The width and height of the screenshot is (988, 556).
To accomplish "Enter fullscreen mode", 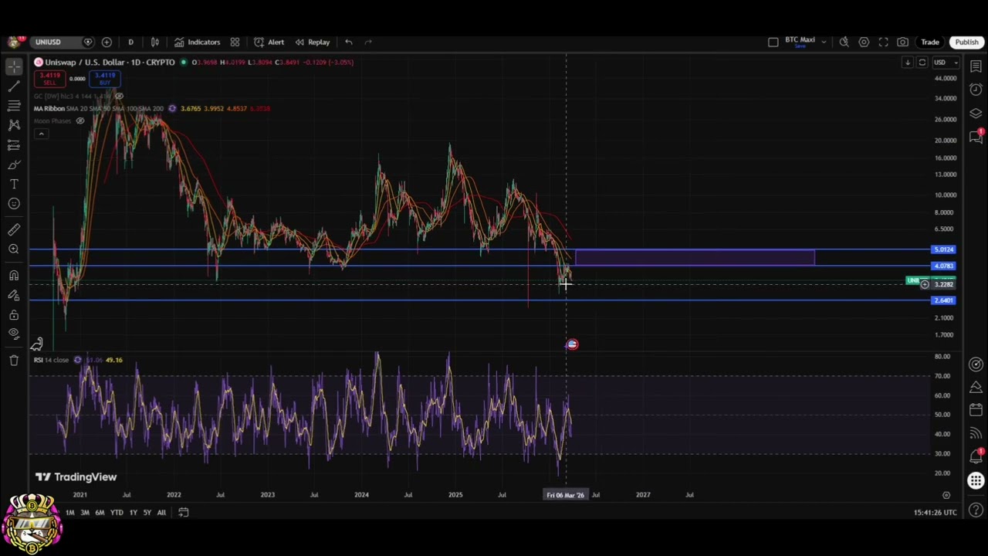I will pyautogui.click(x=883, y=42).
